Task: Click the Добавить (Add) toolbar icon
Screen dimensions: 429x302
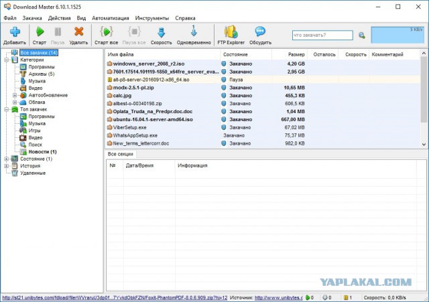Action: 15,32
